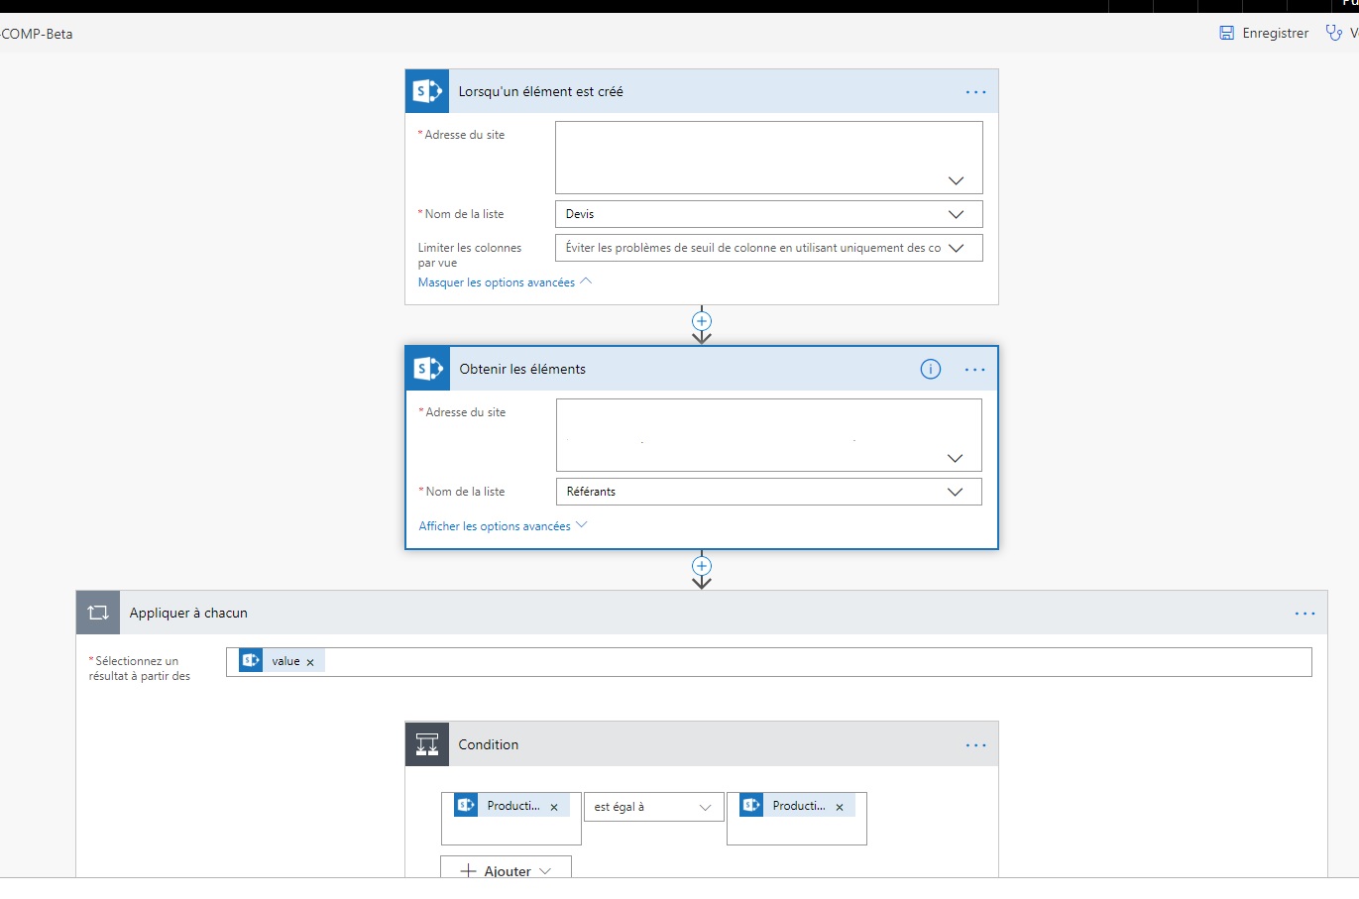Open ellipsis menu of 'Obtenir les éléments'
The width and height of the screenshot is (1359, 899).
point(974,370)
